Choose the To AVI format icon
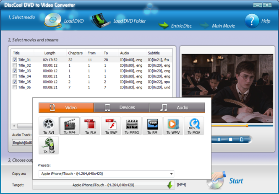This screenshot has height=194, width=279. (49, 126)
